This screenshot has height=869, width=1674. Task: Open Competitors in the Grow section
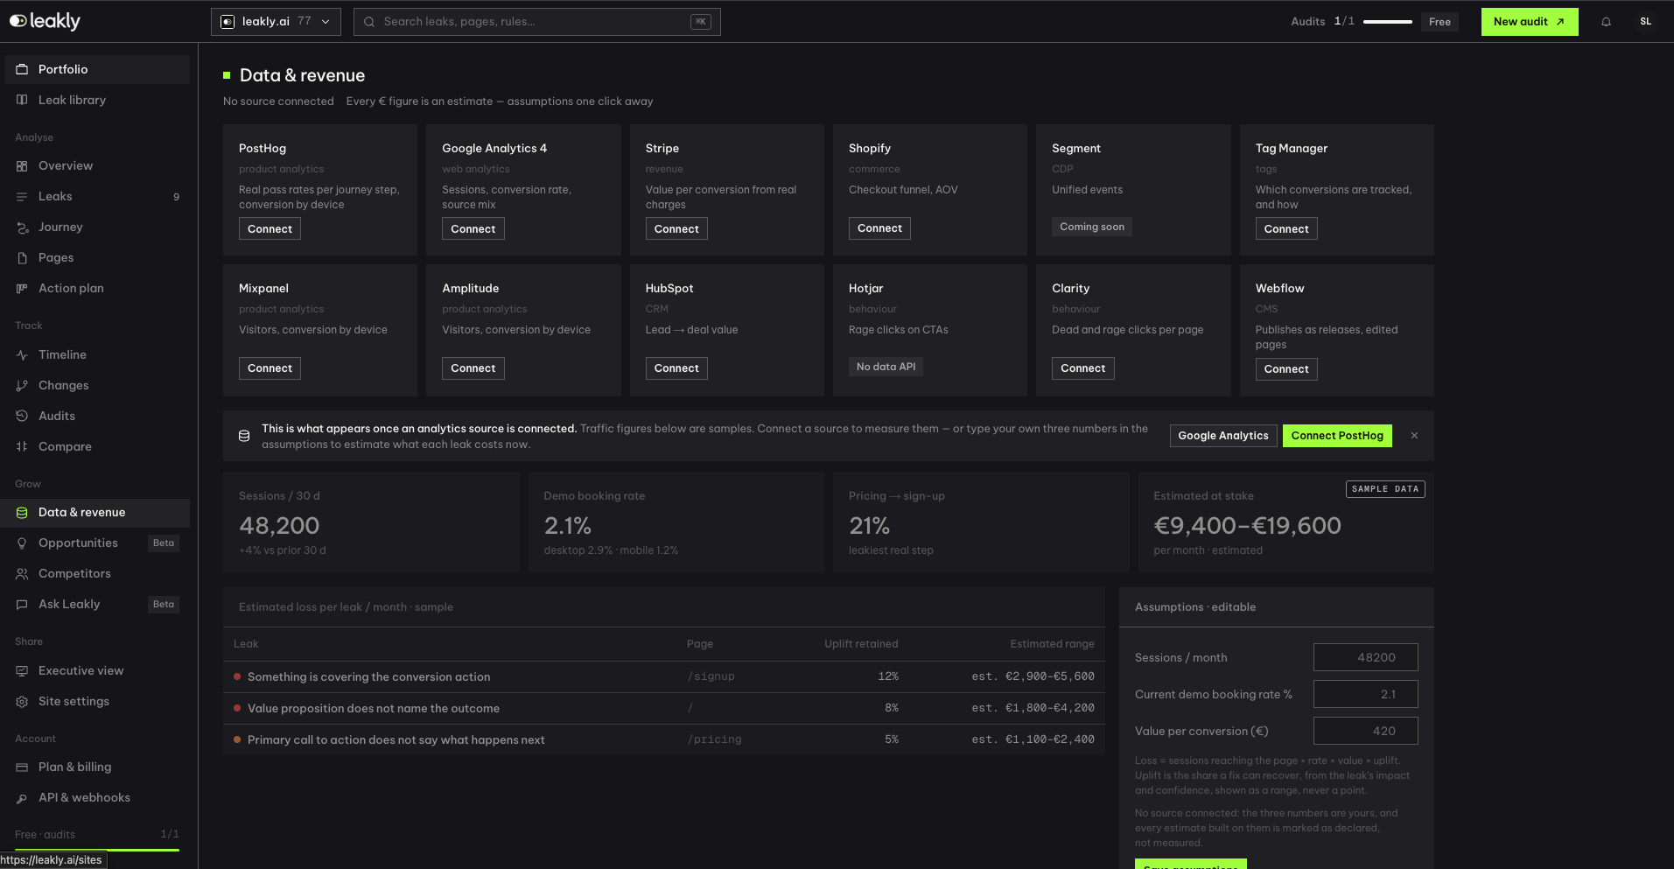(x=97, y=573)
